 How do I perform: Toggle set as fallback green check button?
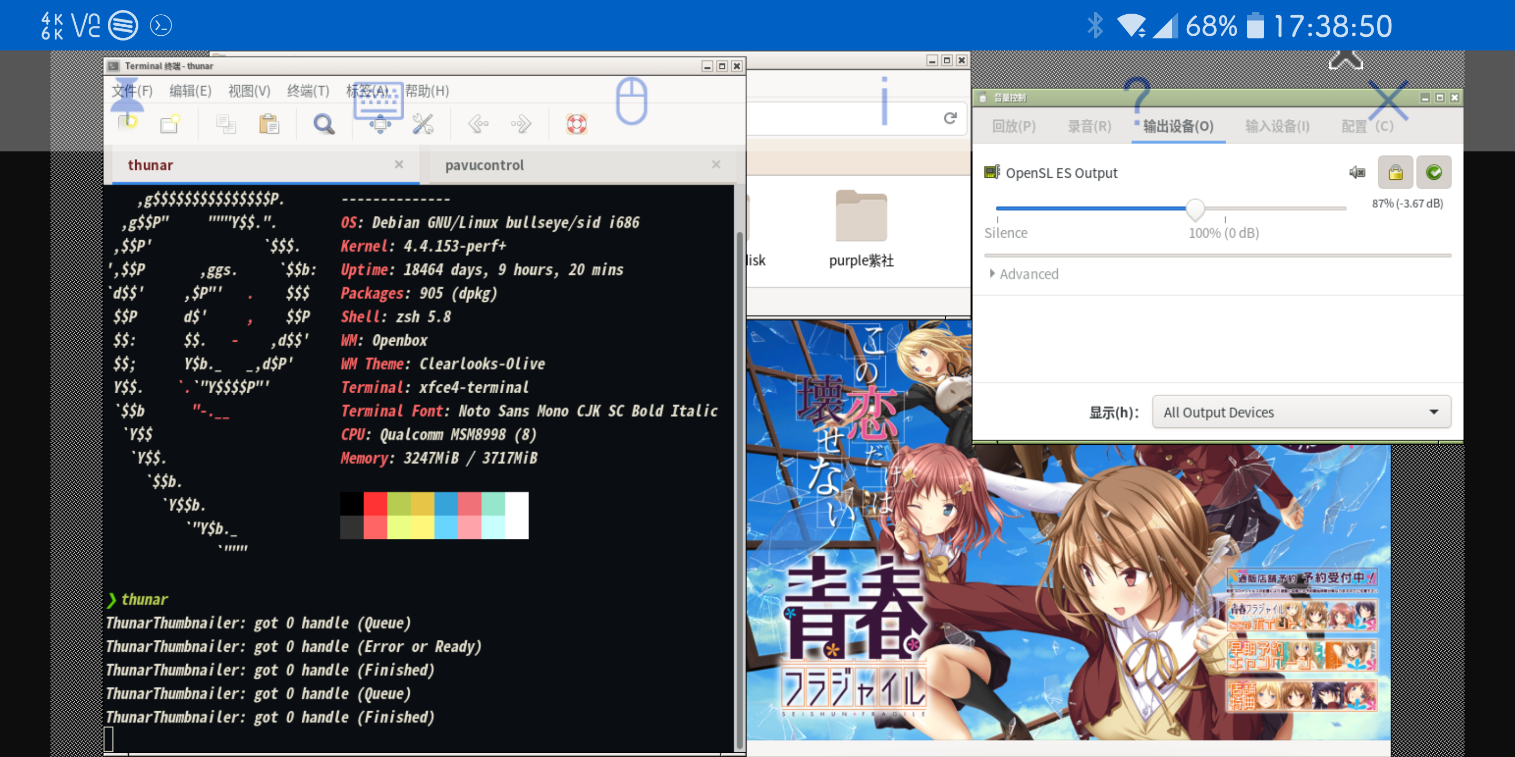click(x=1433, y=172)
